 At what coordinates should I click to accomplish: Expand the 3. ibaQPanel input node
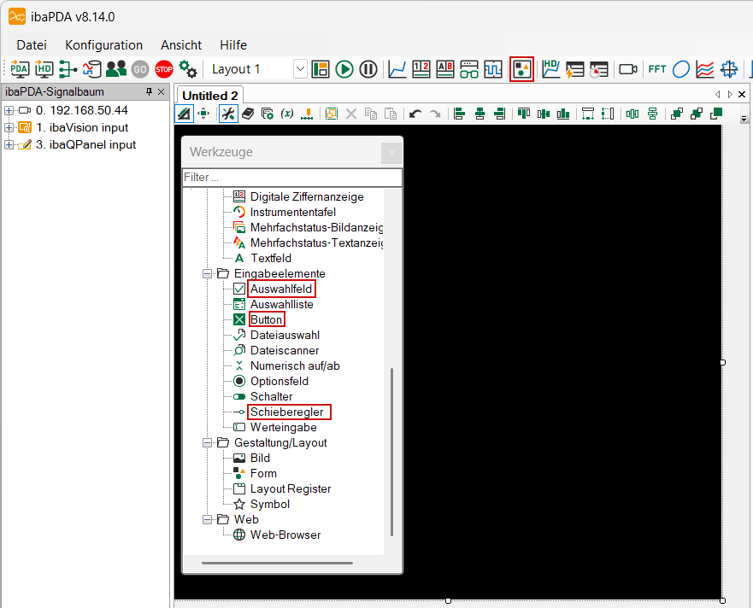9,145
